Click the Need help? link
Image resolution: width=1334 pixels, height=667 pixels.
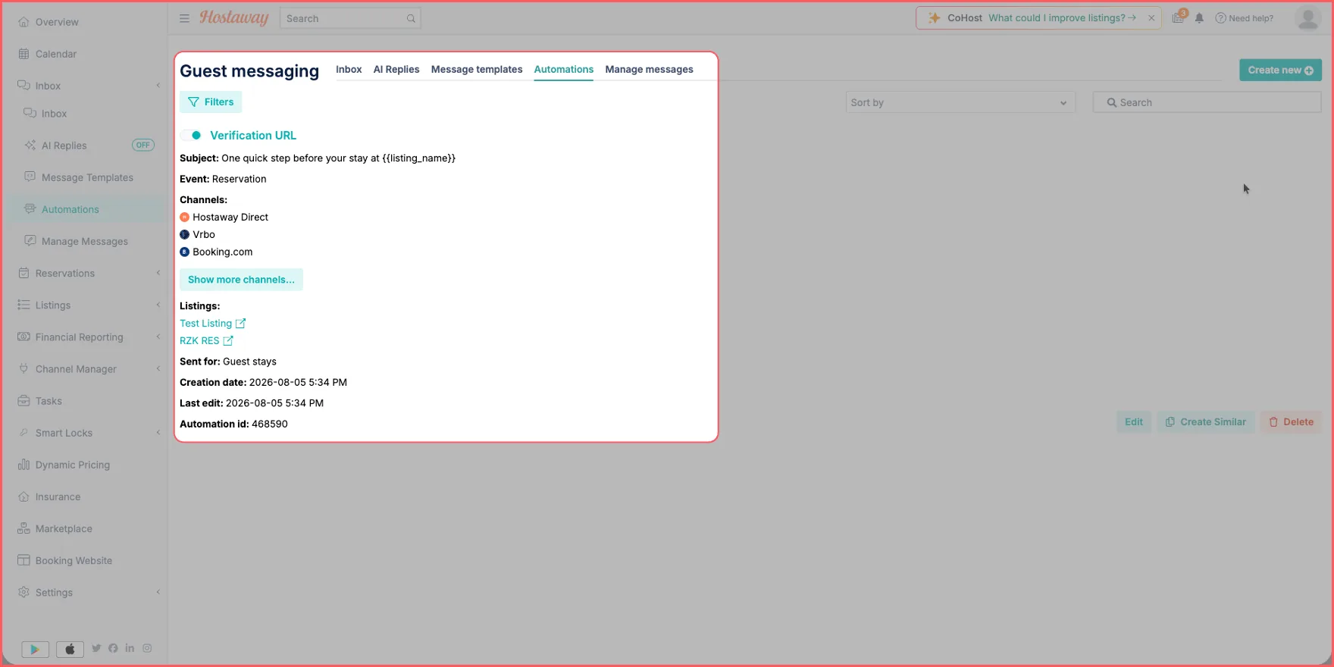click(1245, 18)
